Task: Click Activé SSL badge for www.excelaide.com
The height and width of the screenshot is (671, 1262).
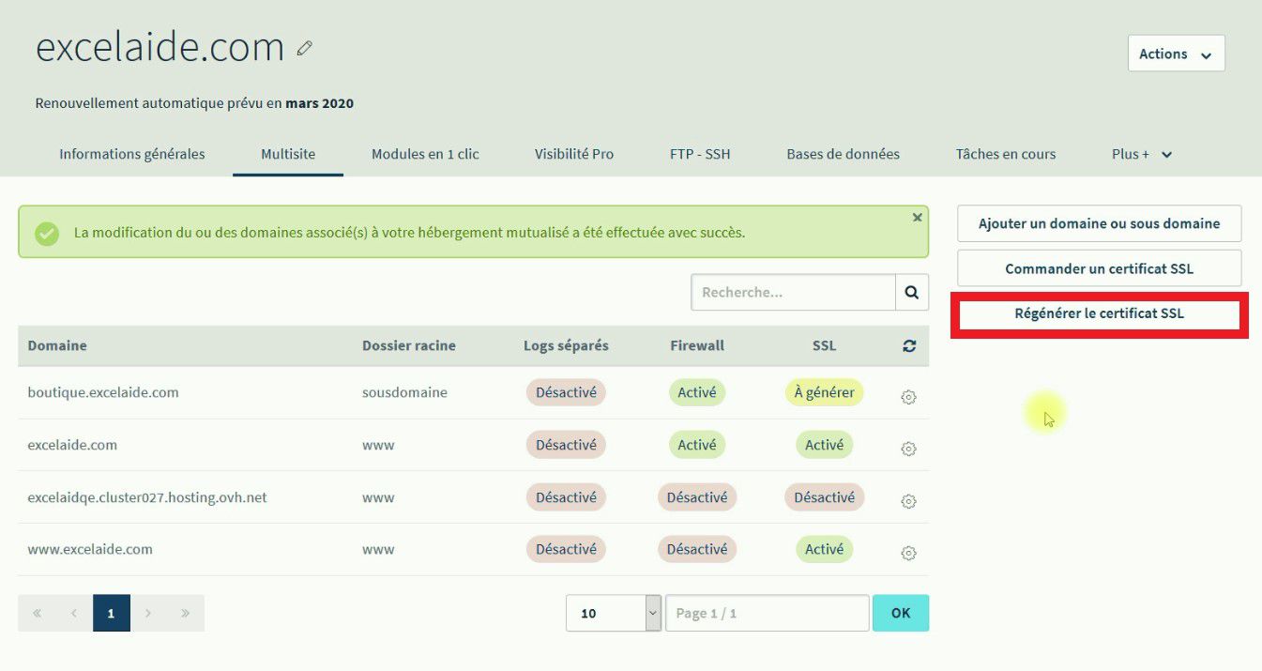Action: 824,549
